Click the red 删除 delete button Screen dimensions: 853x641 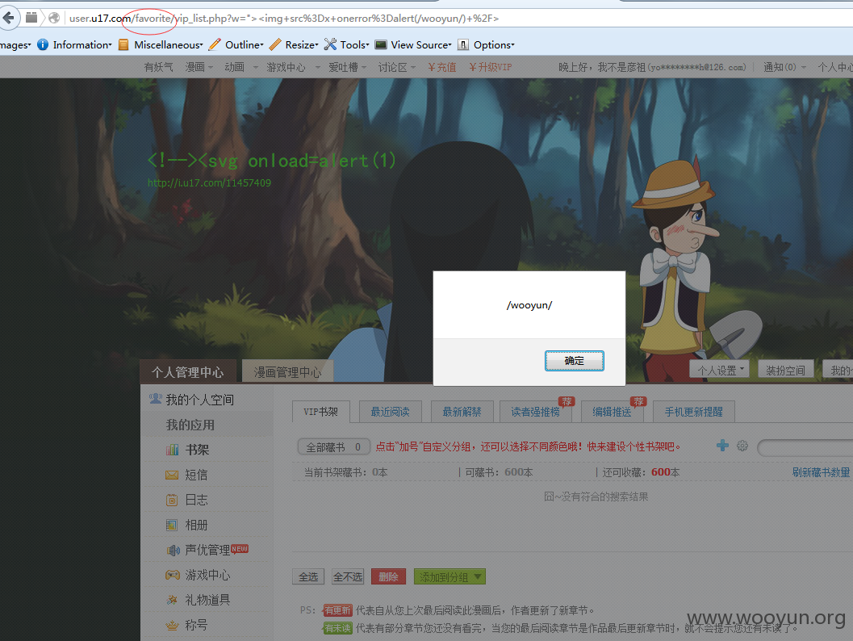[x=388, y=576]
